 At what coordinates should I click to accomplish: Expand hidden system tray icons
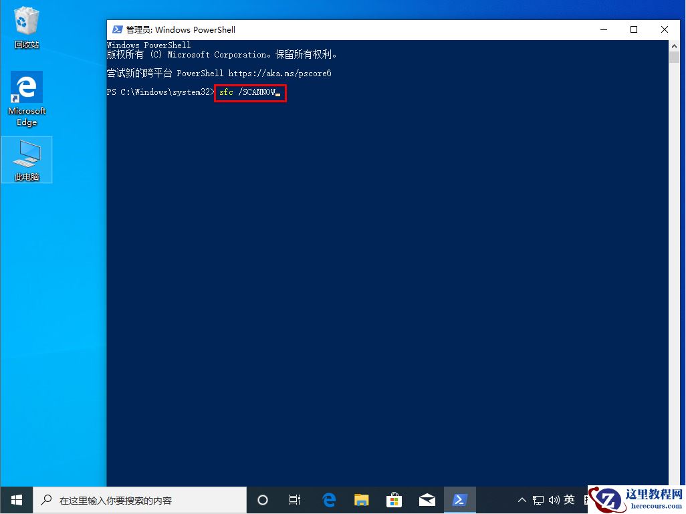point(522,499)
